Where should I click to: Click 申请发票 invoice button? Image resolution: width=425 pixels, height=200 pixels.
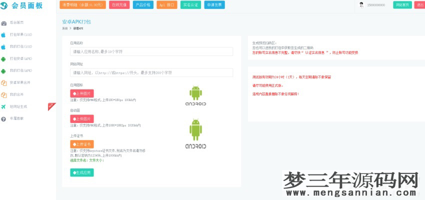pyautogui.click(x=214, y=5)
